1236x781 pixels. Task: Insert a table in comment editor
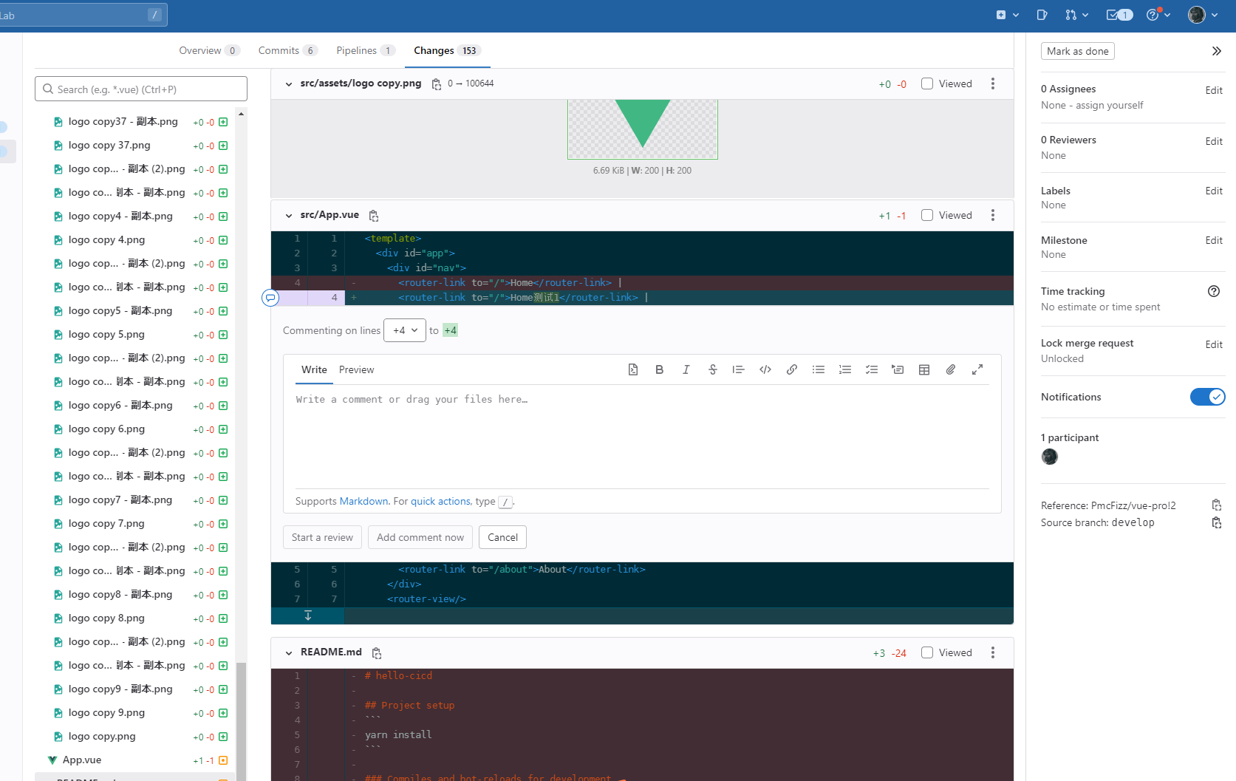[924, 369]
